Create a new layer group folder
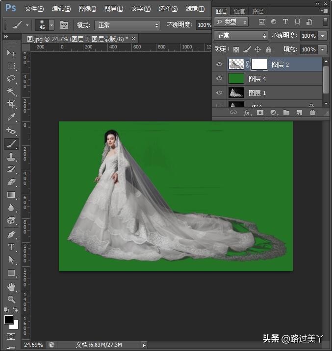332x351 pixels. tap(286, 113)
